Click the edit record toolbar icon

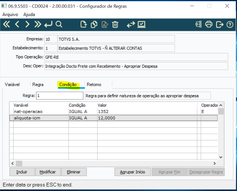point(105,24)
